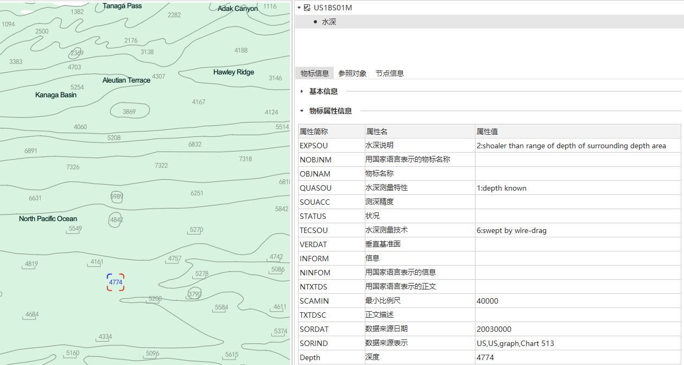Click the 属性值 column header
684x365 pixels.
[487, 131]
